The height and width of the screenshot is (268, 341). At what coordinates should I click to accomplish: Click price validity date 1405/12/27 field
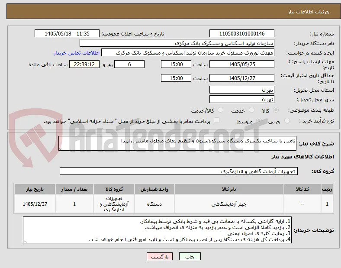pos(241,78)
